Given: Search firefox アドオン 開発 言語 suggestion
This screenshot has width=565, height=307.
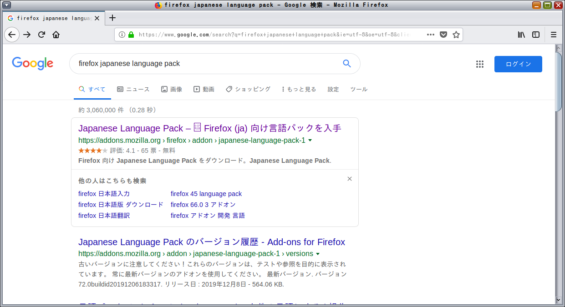Looking at the screenshot, I should 208,216.
